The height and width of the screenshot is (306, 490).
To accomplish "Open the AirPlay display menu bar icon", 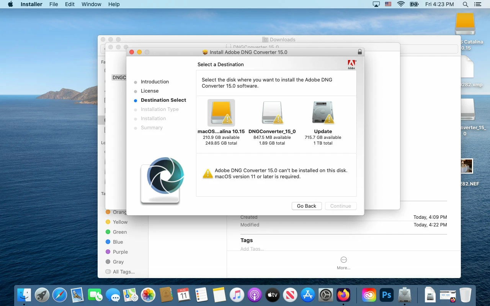I will [376, 4].
